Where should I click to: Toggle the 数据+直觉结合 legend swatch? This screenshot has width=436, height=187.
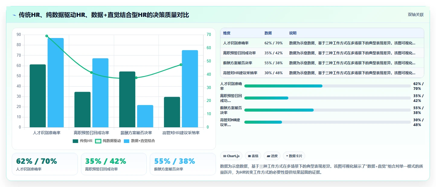[x=126, y=141]
